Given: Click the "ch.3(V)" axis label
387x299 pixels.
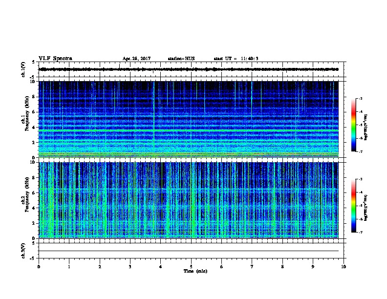Looking at the screenshot, I should [23, 251].
